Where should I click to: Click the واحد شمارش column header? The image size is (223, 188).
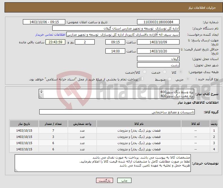pyautogui.click(x=82, y=124)
